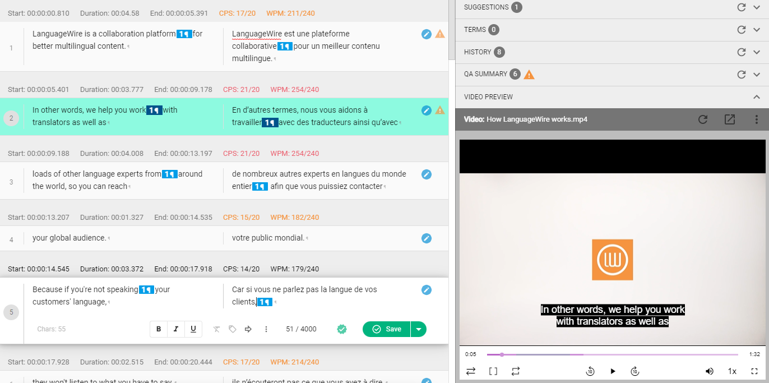Click the QA warning icon on segment 2

point(440,110)
